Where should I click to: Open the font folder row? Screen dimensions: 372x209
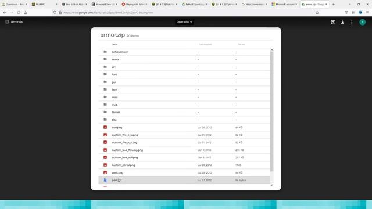[184, 74]
